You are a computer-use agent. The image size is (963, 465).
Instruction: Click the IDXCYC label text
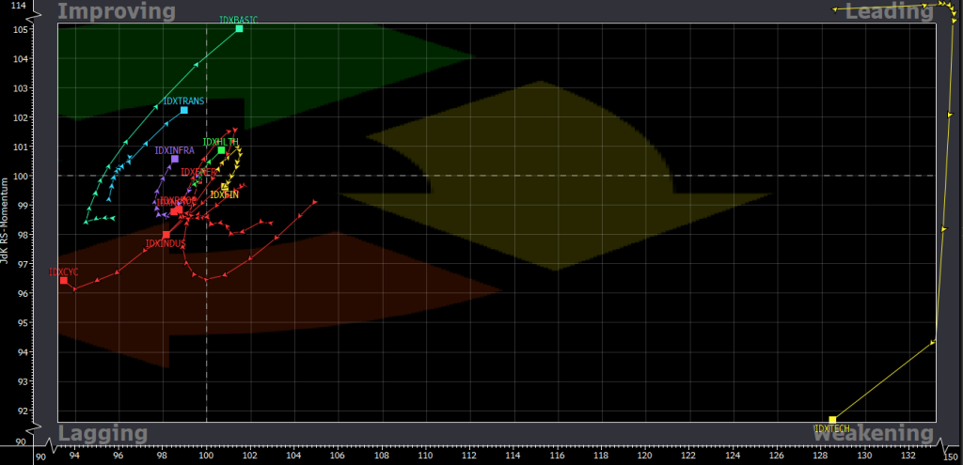pyautogui.click(x=64, y=271)
